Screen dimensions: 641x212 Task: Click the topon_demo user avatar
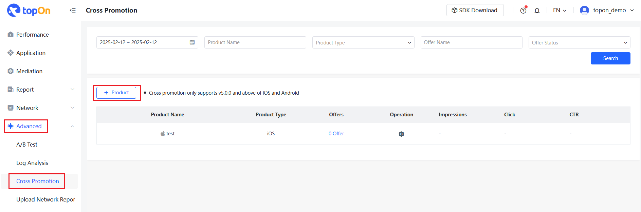(x=584, y=10)
